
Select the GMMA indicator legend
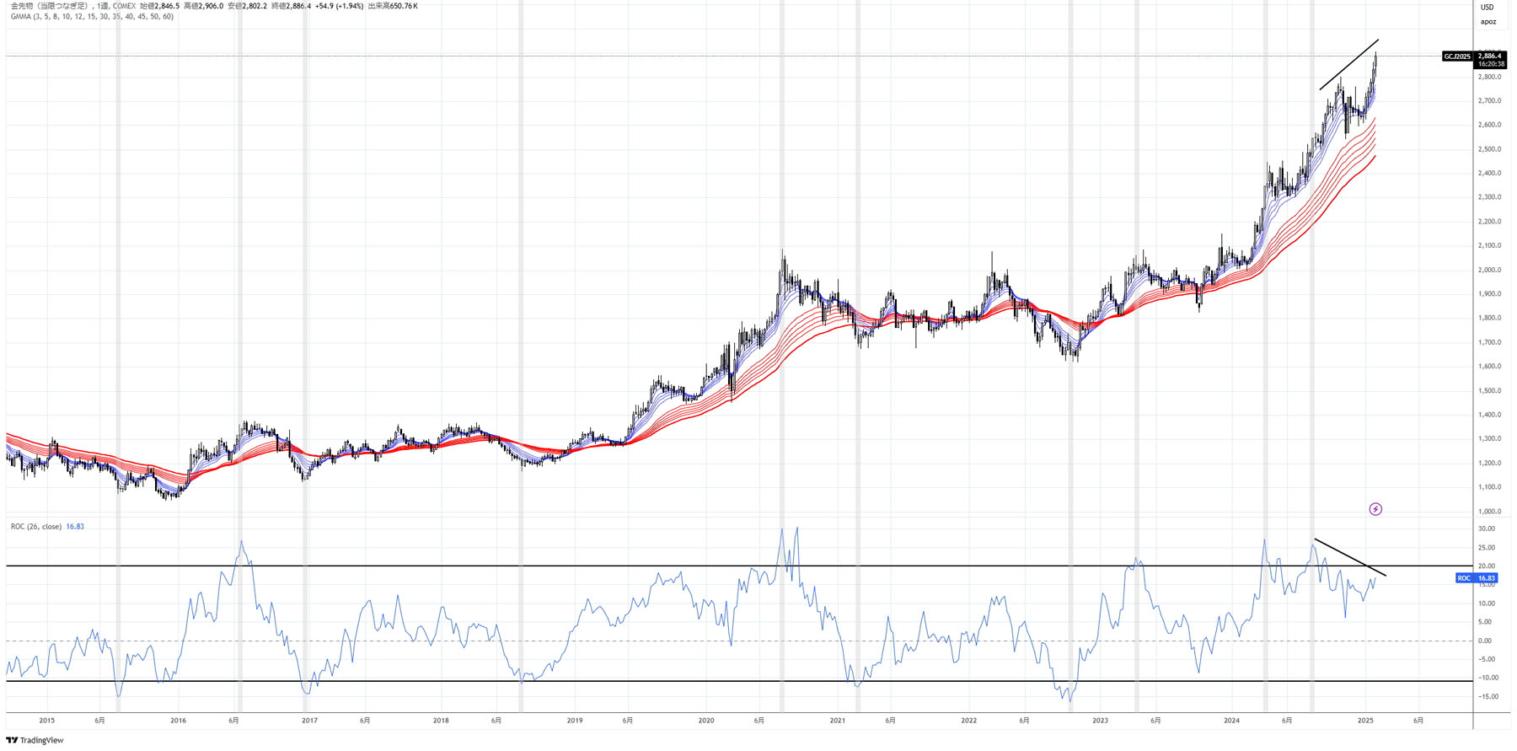tap(92, 17)
